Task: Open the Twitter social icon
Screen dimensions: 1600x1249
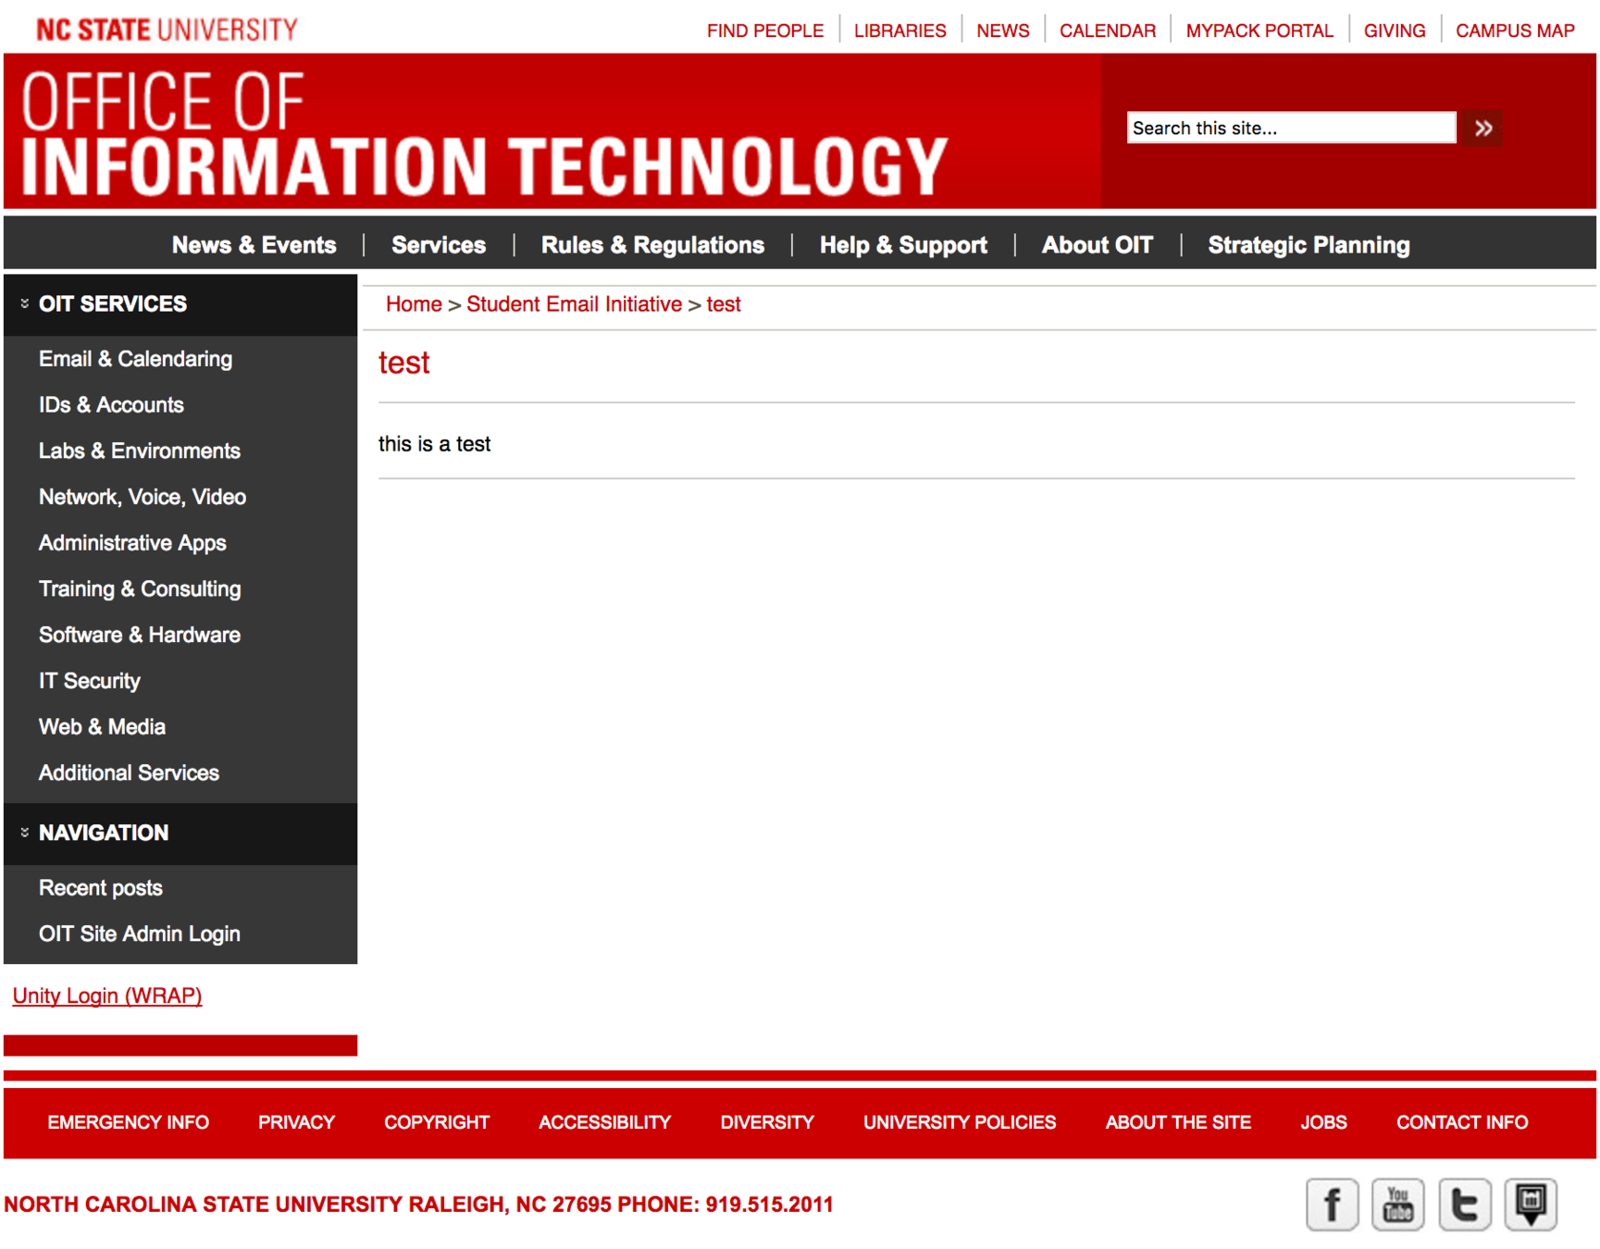Action: point(1464,1204)
